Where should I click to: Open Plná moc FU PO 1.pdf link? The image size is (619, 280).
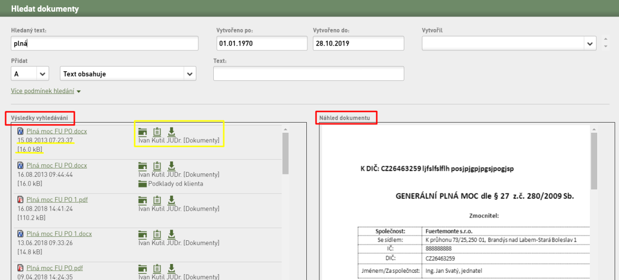pos(57,200)
